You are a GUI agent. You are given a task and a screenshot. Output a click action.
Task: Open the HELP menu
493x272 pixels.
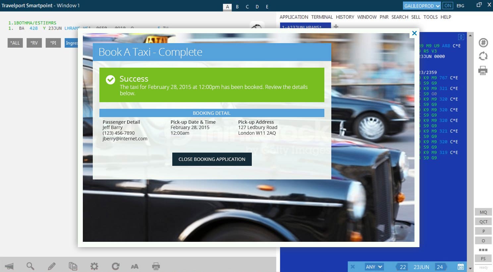point(446,17)
